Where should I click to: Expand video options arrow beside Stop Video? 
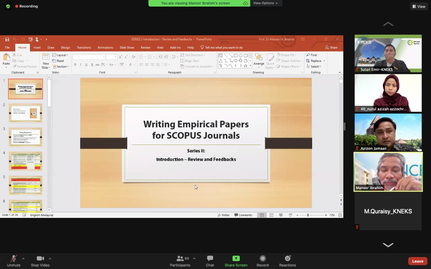coord(50,259)
